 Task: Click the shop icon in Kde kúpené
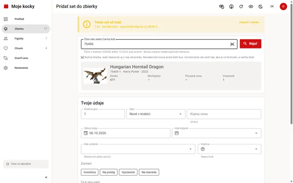pos(177,133)
